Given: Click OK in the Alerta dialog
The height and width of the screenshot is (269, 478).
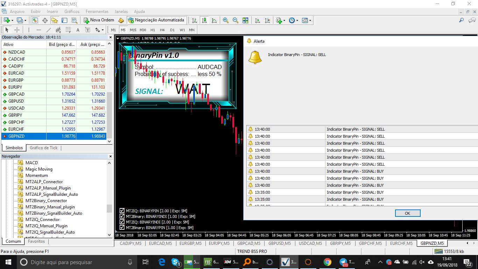Looking at the screenshot, I should click(407, 213).
